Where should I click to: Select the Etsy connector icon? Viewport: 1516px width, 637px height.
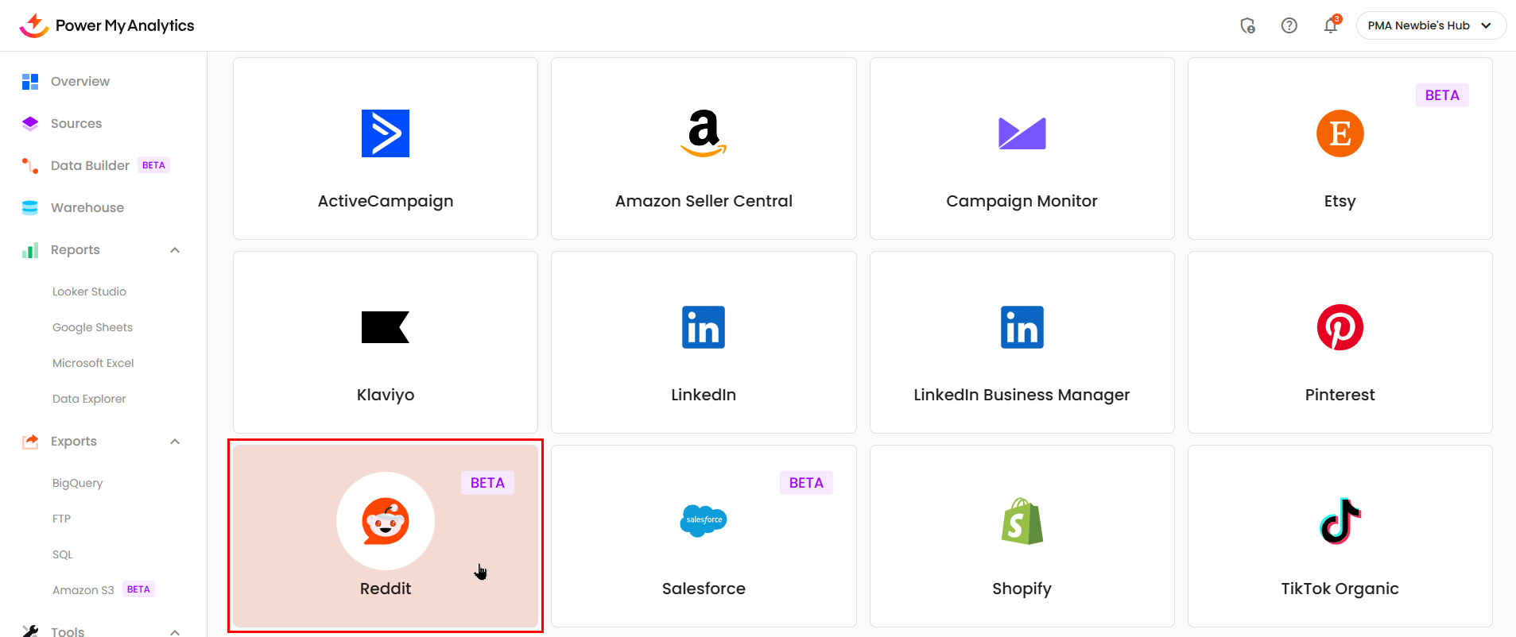pyautogui.click(x=1340, y=133)
